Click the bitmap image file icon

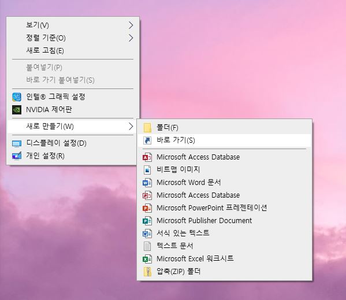pyautogui.click(x=147, y=170)
